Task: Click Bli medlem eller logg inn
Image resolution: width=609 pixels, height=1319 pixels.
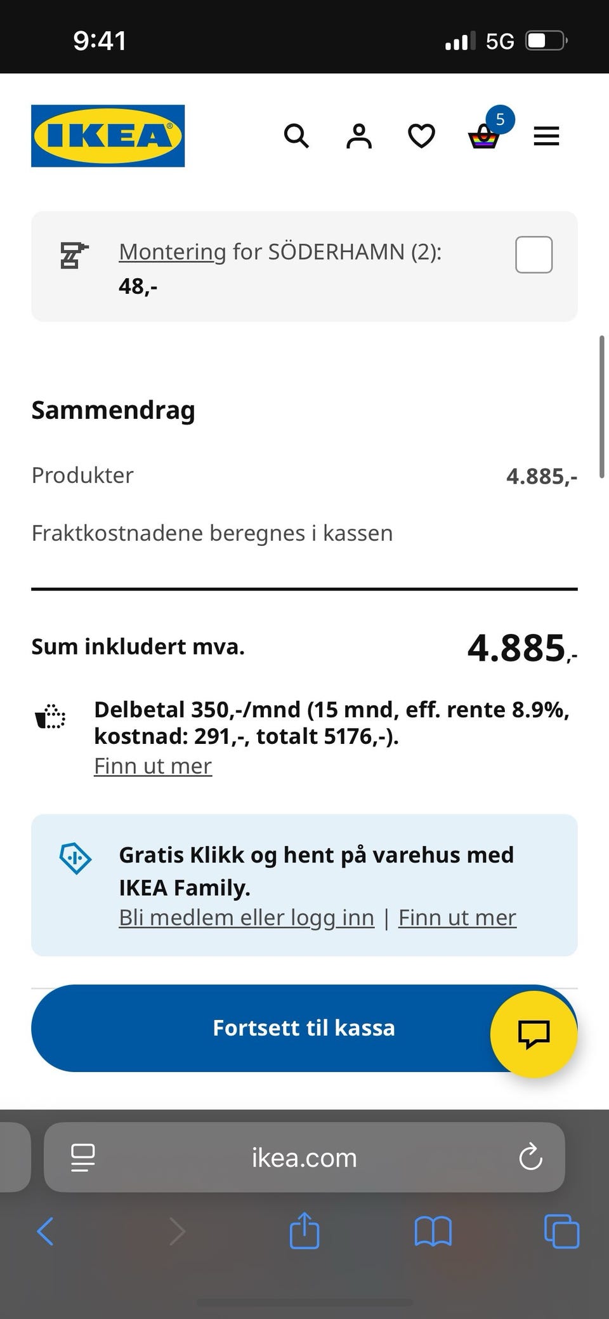Action: coord(246,918)
